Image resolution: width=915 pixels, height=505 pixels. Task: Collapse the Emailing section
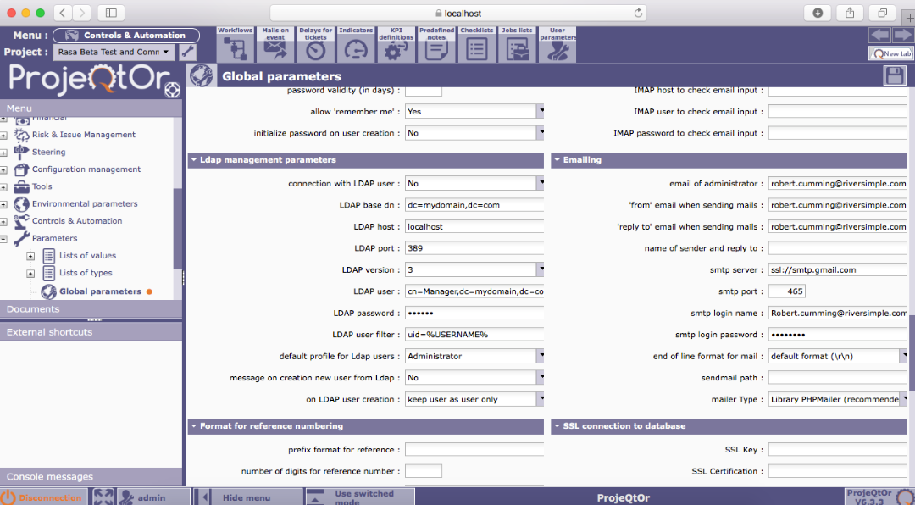557,159
